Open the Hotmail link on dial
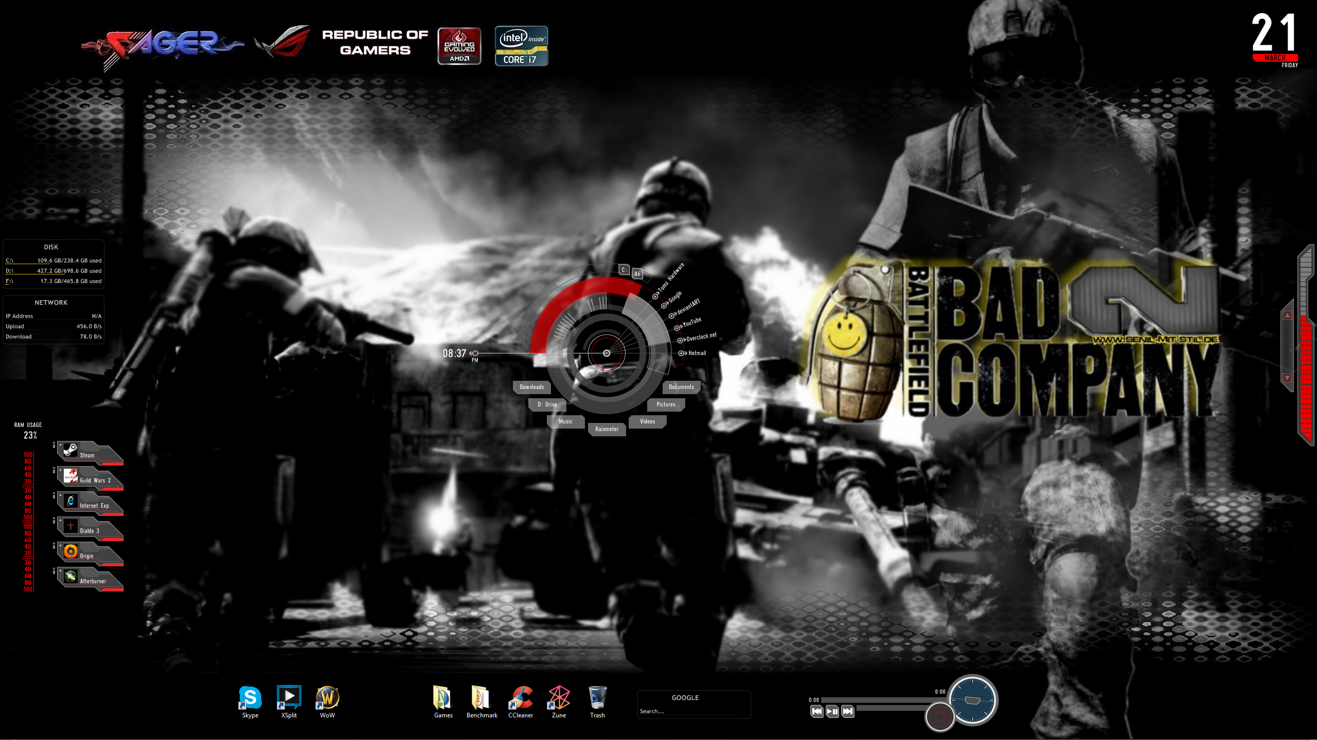This screenshot has height=740, width=1317. pos(697,353)
